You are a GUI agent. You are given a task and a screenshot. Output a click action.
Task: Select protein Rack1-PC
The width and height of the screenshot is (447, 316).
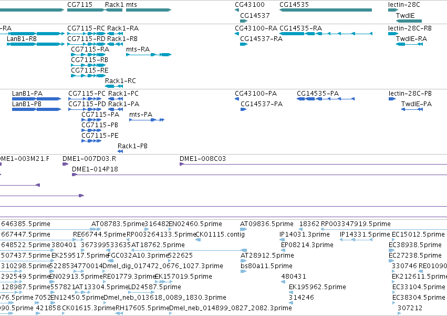pos(123,94)
